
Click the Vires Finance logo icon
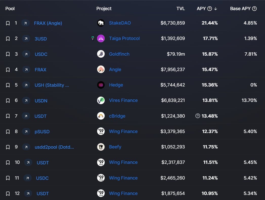click(x=101, y=100)
